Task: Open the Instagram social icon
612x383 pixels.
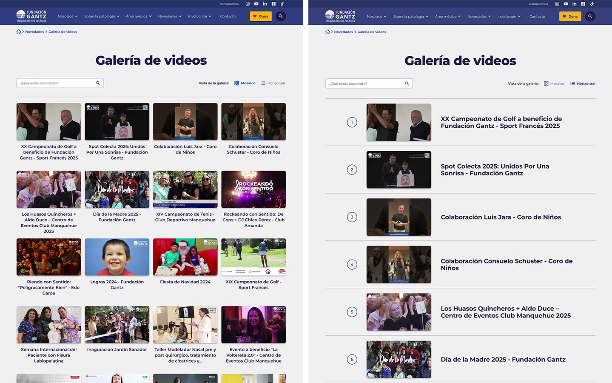Action: (x=248, y=3)
